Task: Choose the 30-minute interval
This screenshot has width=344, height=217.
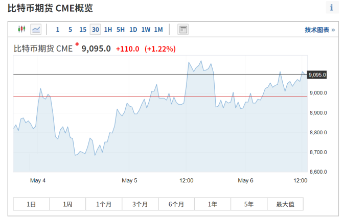Action: [x=96, y=30]
